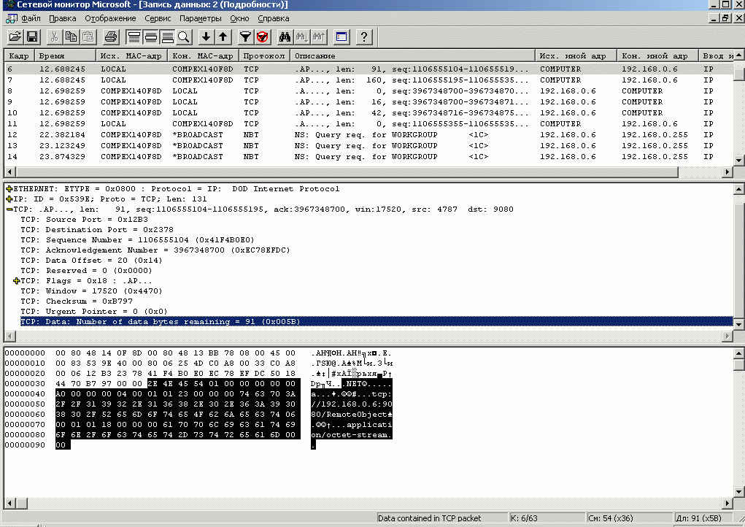Screen dimensions: 745x527
Task: Go to previous frame with up arrow
Action: pos(223,37)
